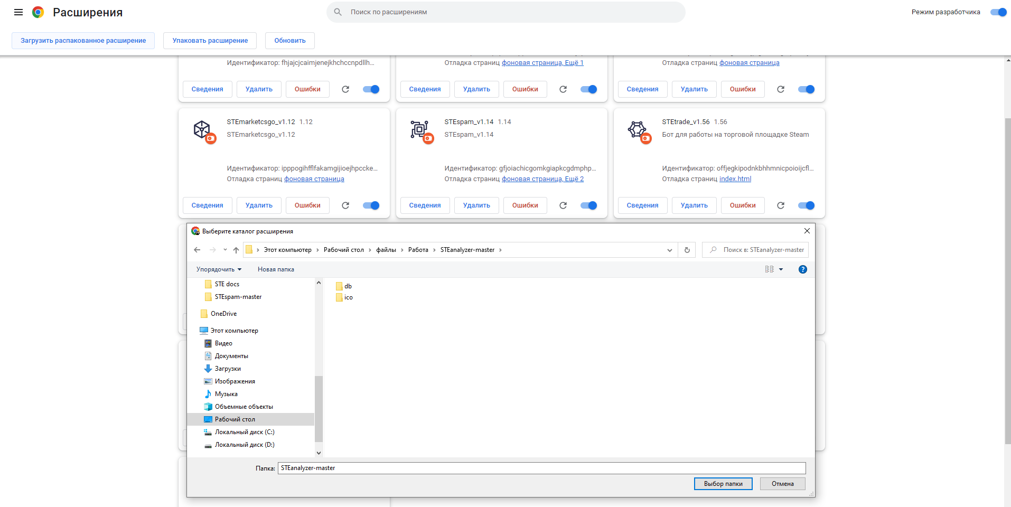Toggle extension with ID fhjajcjcaimjenejkhchccnpdllh

[371, 89]
